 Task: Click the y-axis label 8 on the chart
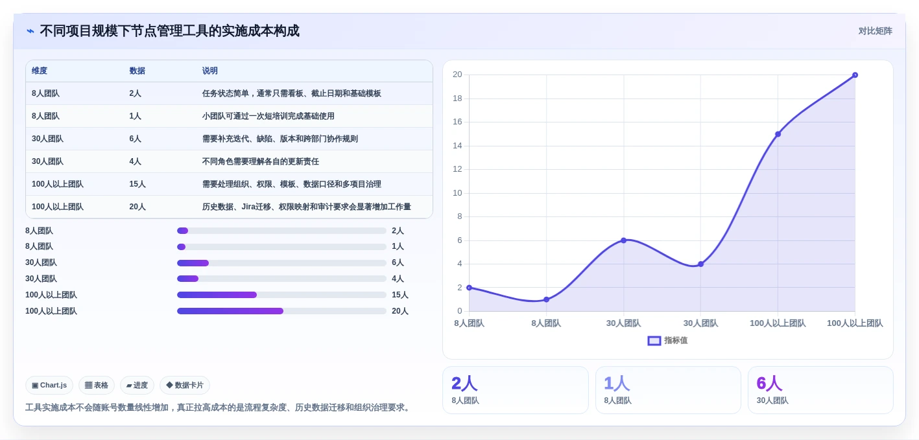pyautogui.click(x=459, y=216)
